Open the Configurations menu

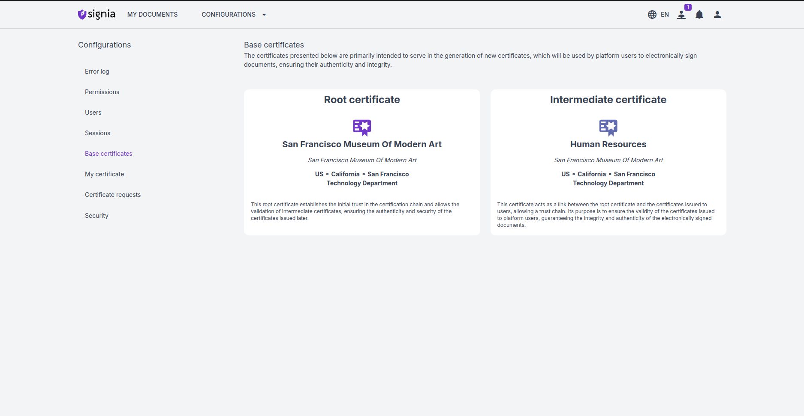tap(229, 15)
